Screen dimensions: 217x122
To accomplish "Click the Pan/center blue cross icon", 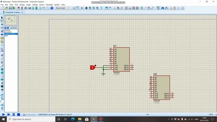I will [86, 8].
